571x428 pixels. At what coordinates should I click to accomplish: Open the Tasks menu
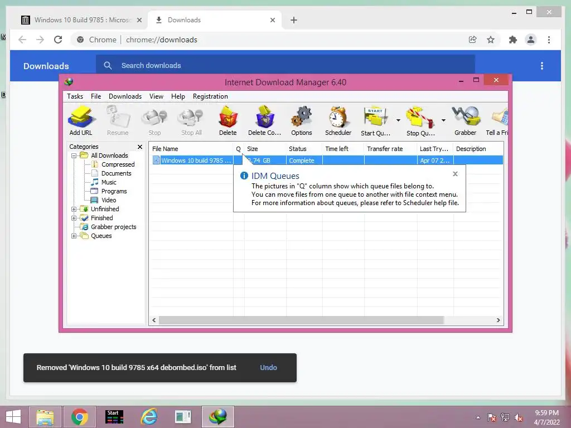(75, 96)
